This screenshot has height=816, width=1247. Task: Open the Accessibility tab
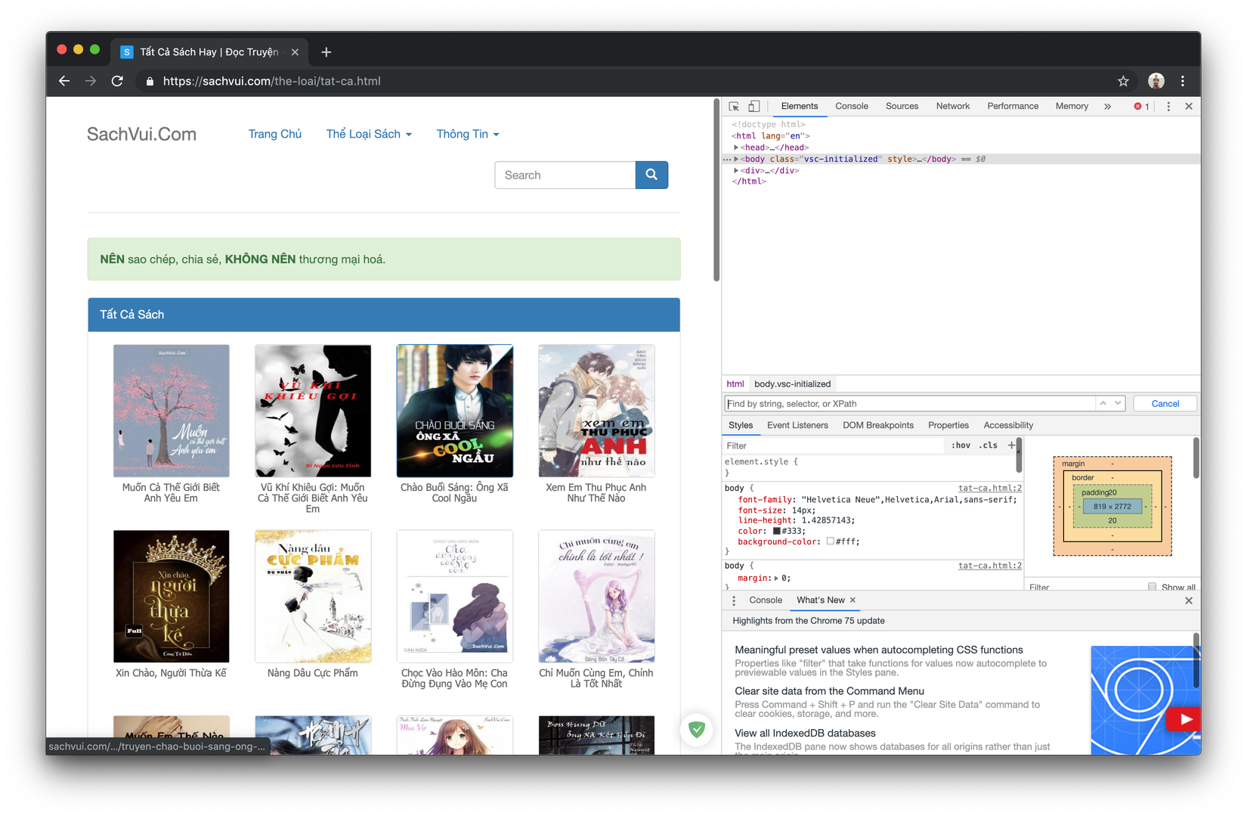pyautogui.click(x=1008, y=425)
